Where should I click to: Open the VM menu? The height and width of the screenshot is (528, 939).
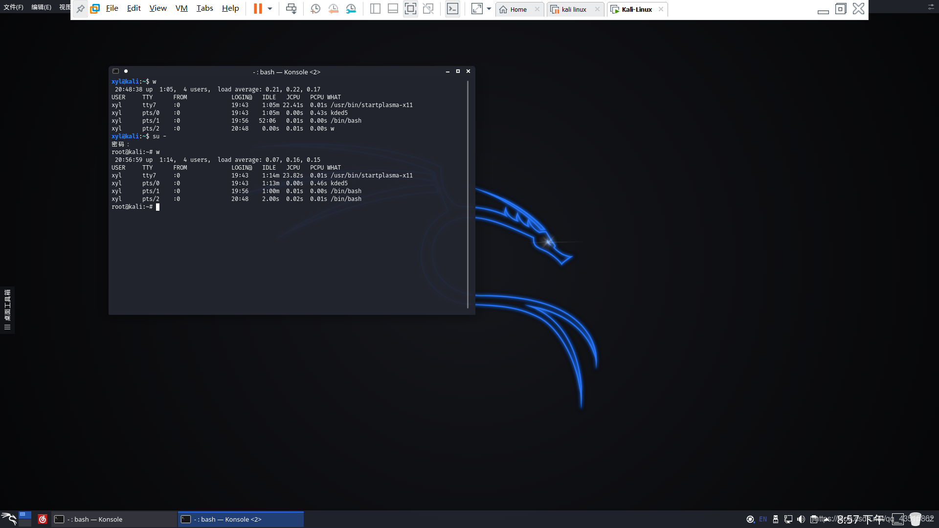181,8
